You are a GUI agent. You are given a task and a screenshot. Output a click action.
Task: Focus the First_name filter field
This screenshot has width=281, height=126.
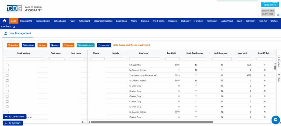57,59
